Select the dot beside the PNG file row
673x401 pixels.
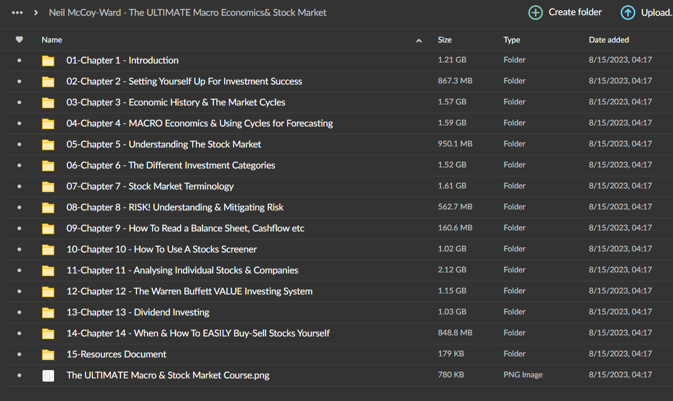(x=19, y=375)
